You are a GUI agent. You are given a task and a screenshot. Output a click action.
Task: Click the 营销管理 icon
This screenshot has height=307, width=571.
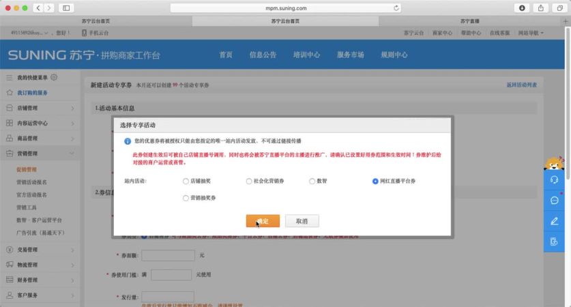(10, 153)
